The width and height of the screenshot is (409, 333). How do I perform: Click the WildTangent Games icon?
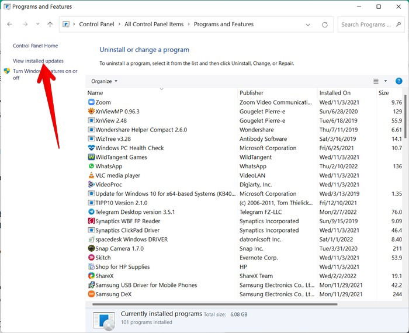coord(91,157)
